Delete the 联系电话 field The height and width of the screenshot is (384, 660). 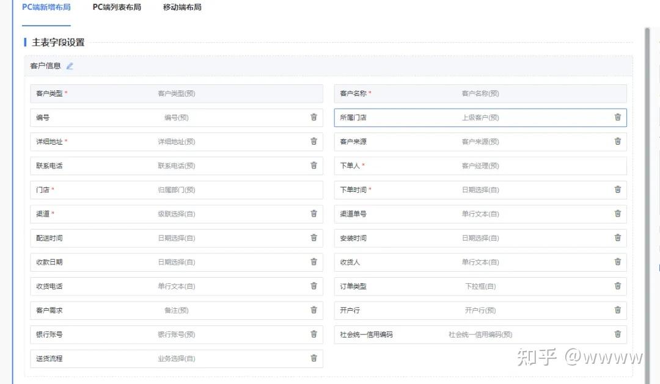[313, 165]
